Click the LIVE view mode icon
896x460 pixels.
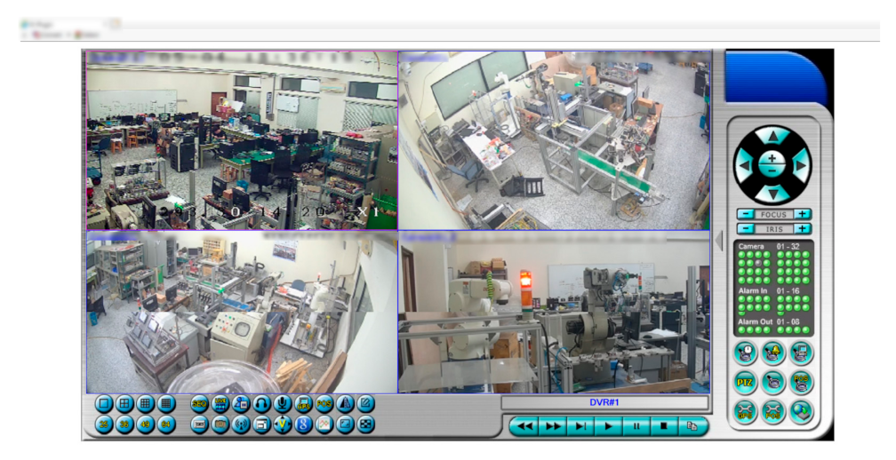pyautogui.click(x=220, y=403)
